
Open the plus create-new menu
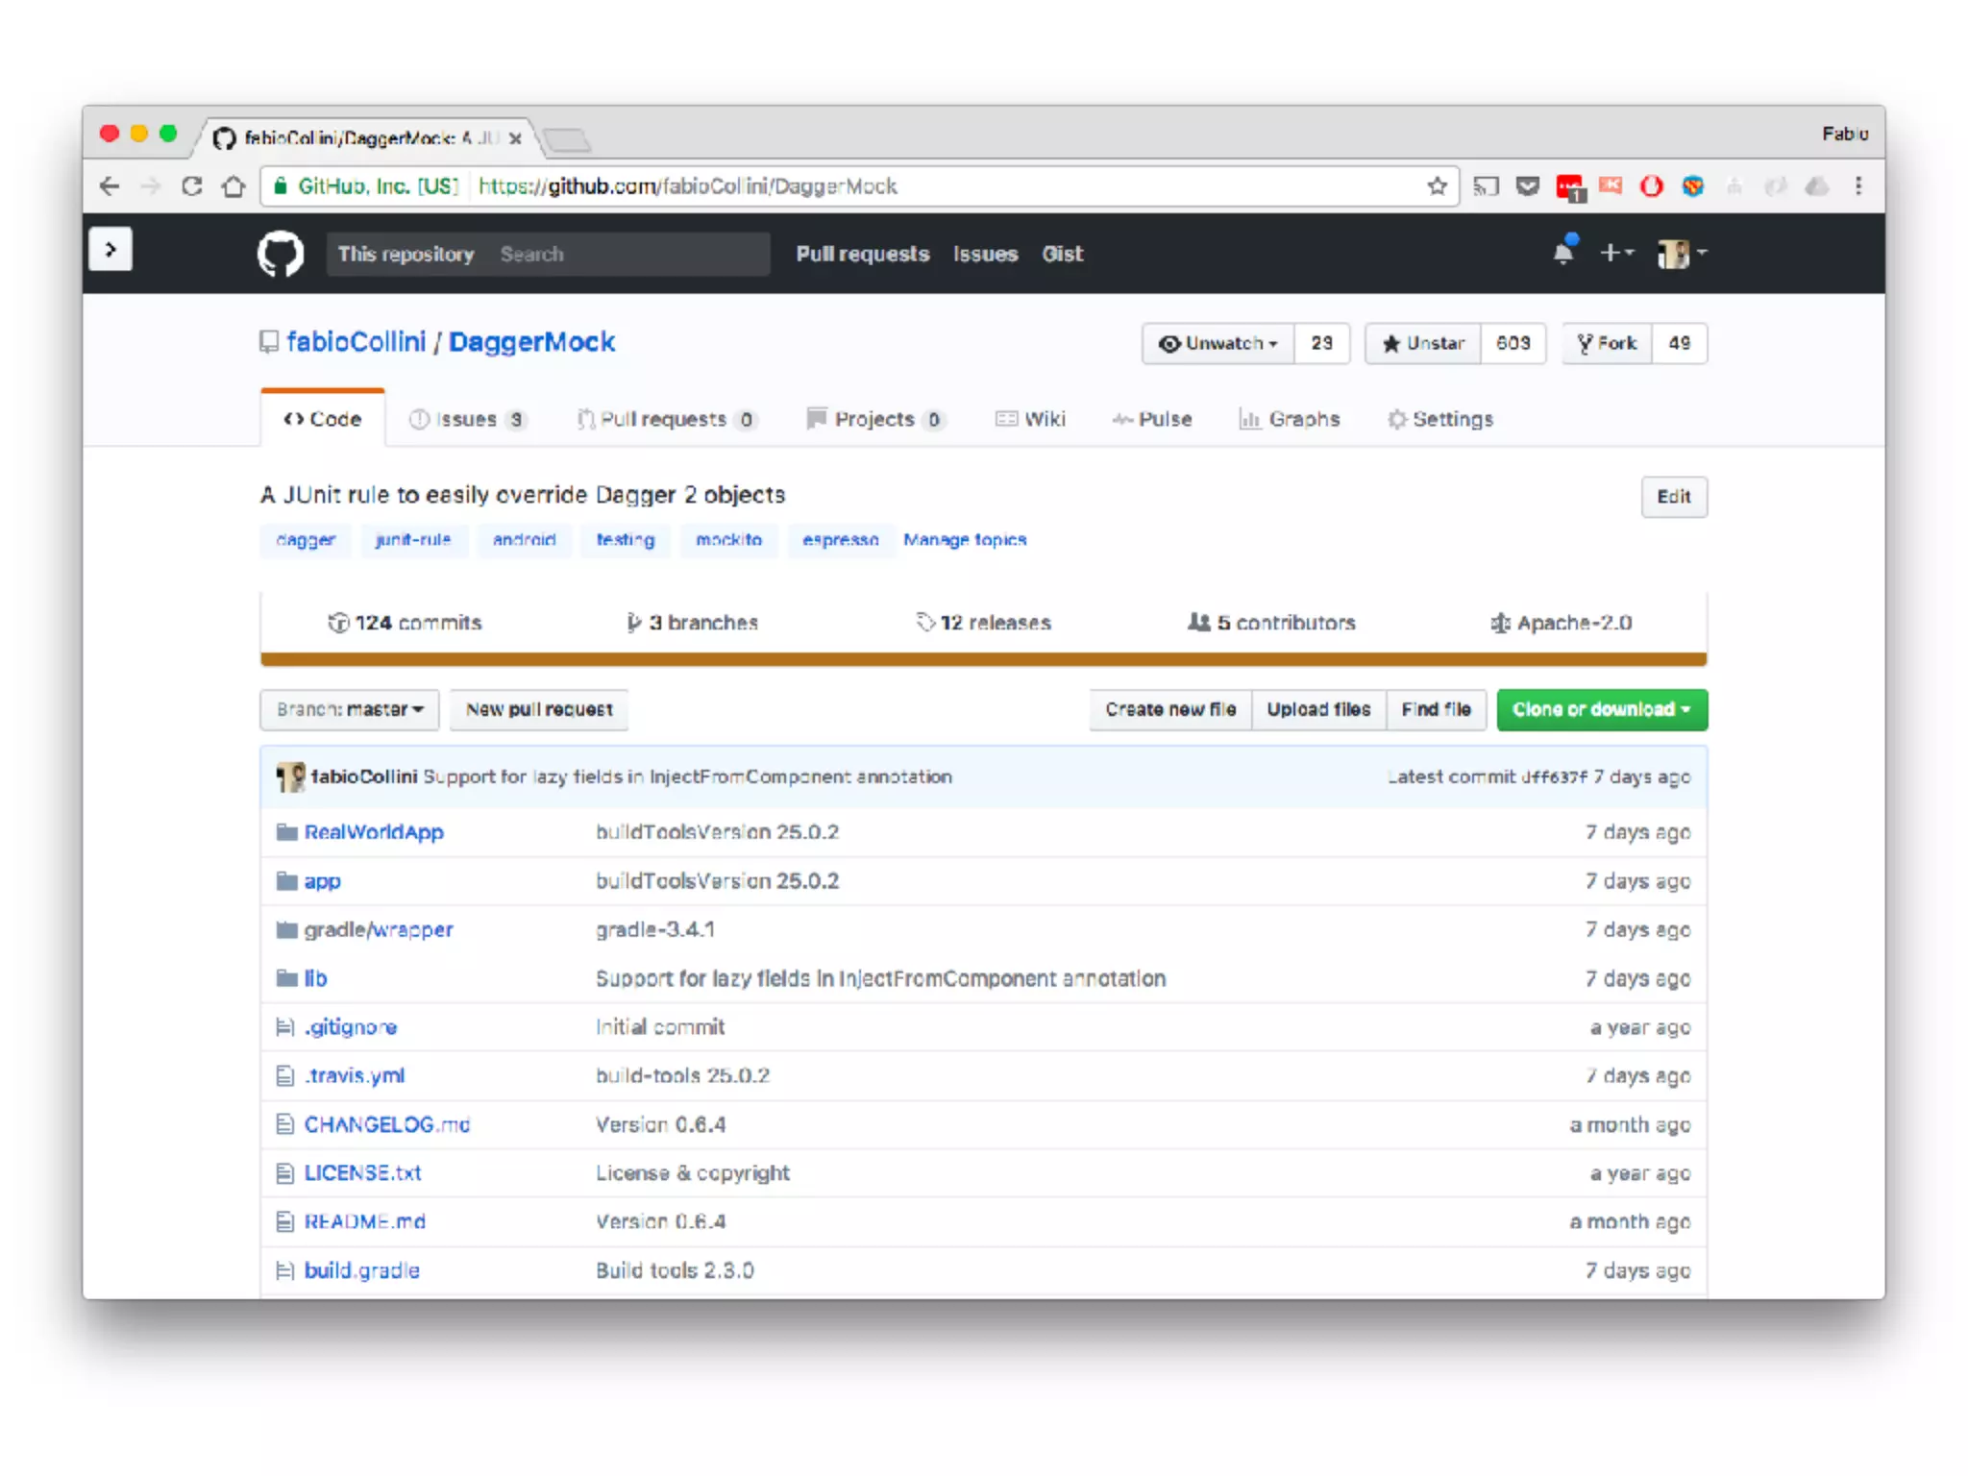point(1616,253)
